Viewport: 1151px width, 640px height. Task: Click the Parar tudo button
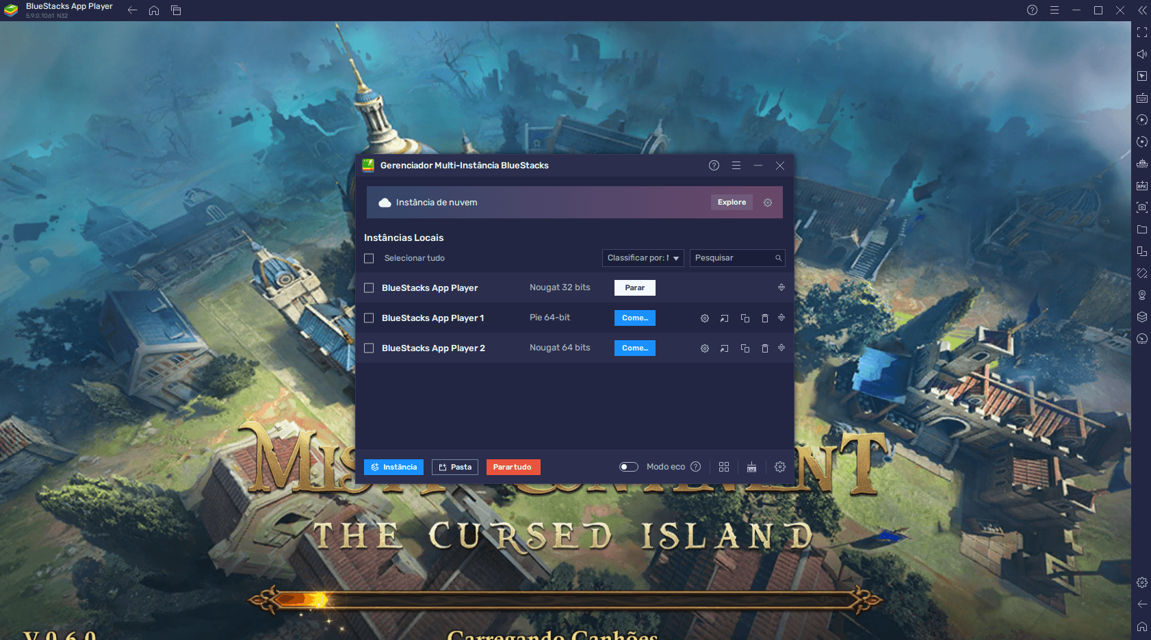(x=513, y=467)
